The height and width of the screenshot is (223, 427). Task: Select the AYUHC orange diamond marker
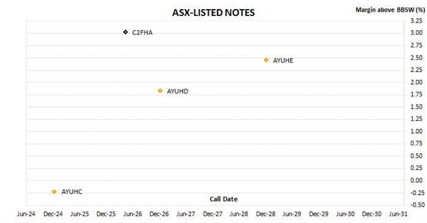point(54,192)
